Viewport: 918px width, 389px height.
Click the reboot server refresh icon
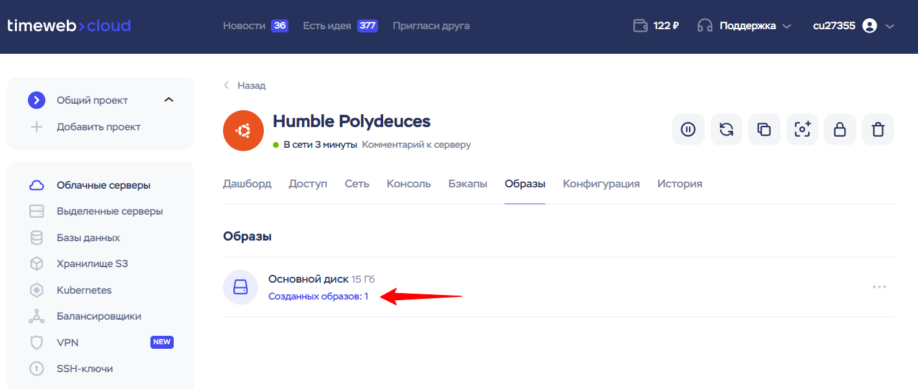coord(726,130)
